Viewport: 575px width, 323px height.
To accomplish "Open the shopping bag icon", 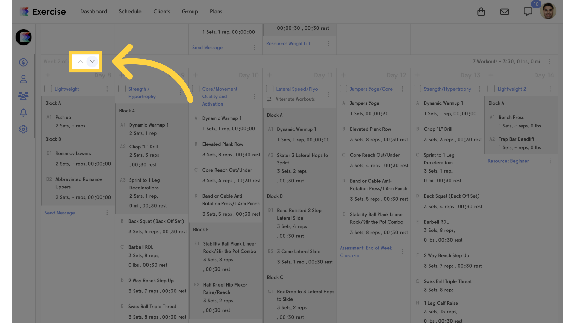I will (x=481, y=12).
